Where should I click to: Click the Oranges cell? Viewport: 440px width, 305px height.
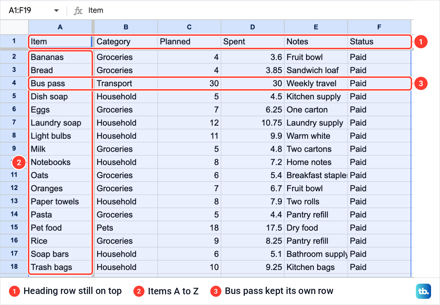[60, 188]
